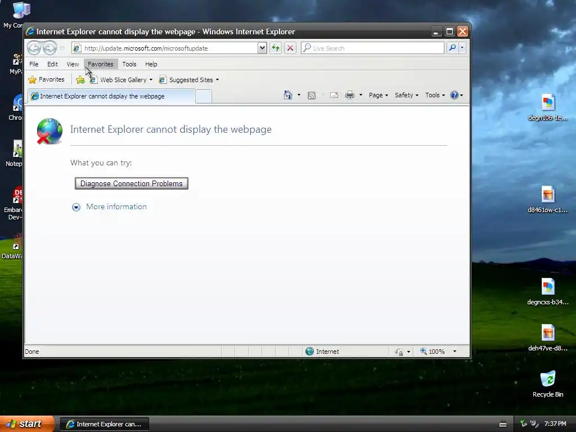The height and width of the screenshot is (432, 576).
Task: Expand the address bar history dropdown
Action: 262,48
